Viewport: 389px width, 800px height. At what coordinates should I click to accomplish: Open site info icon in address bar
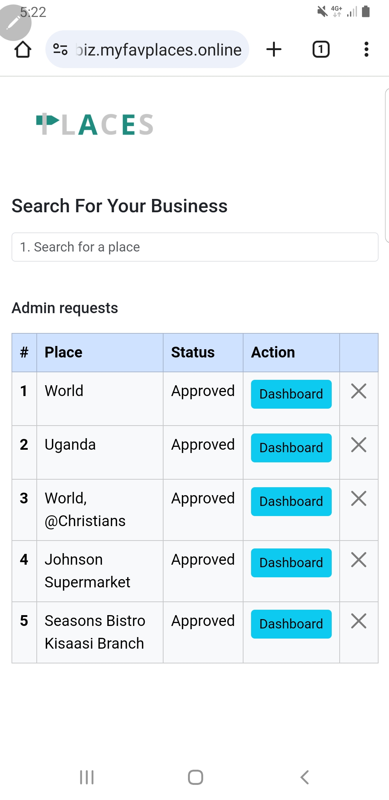[60, 49]
